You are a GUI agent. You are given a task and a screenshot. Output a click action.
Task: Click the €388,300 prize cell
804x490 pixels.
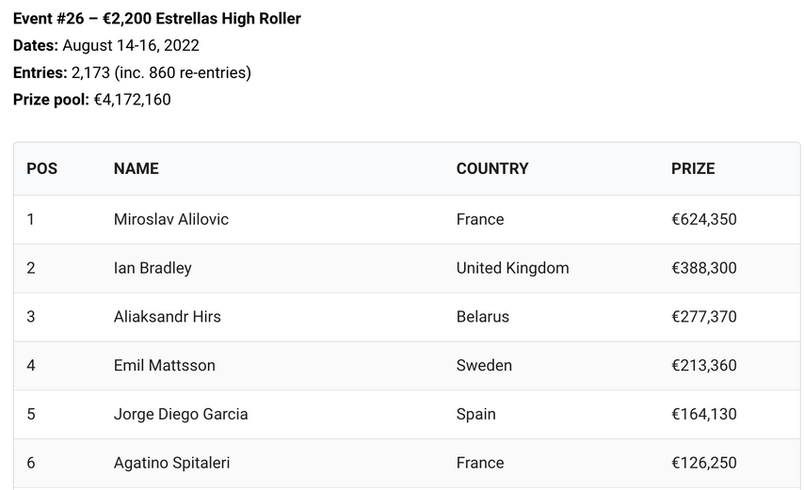(704, 268)
